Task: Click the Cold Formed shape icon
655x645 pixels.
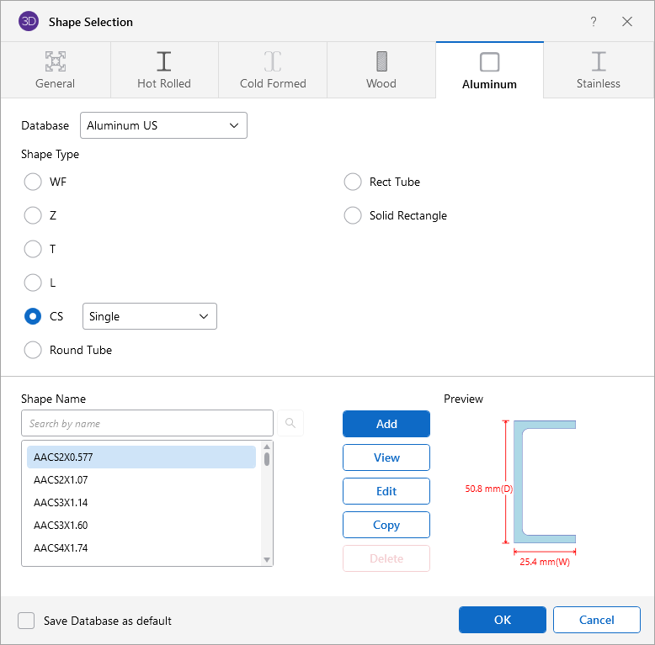Action: click(273, 61)
